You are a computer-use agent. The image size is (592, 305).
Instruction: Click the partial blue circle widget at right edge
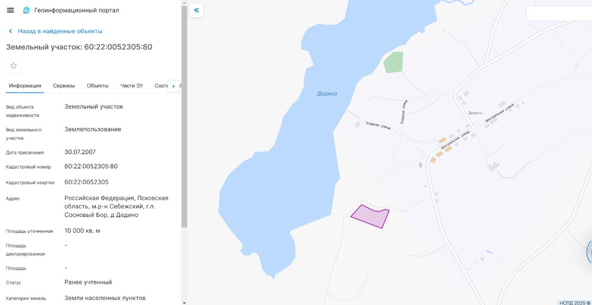[589, 252]
